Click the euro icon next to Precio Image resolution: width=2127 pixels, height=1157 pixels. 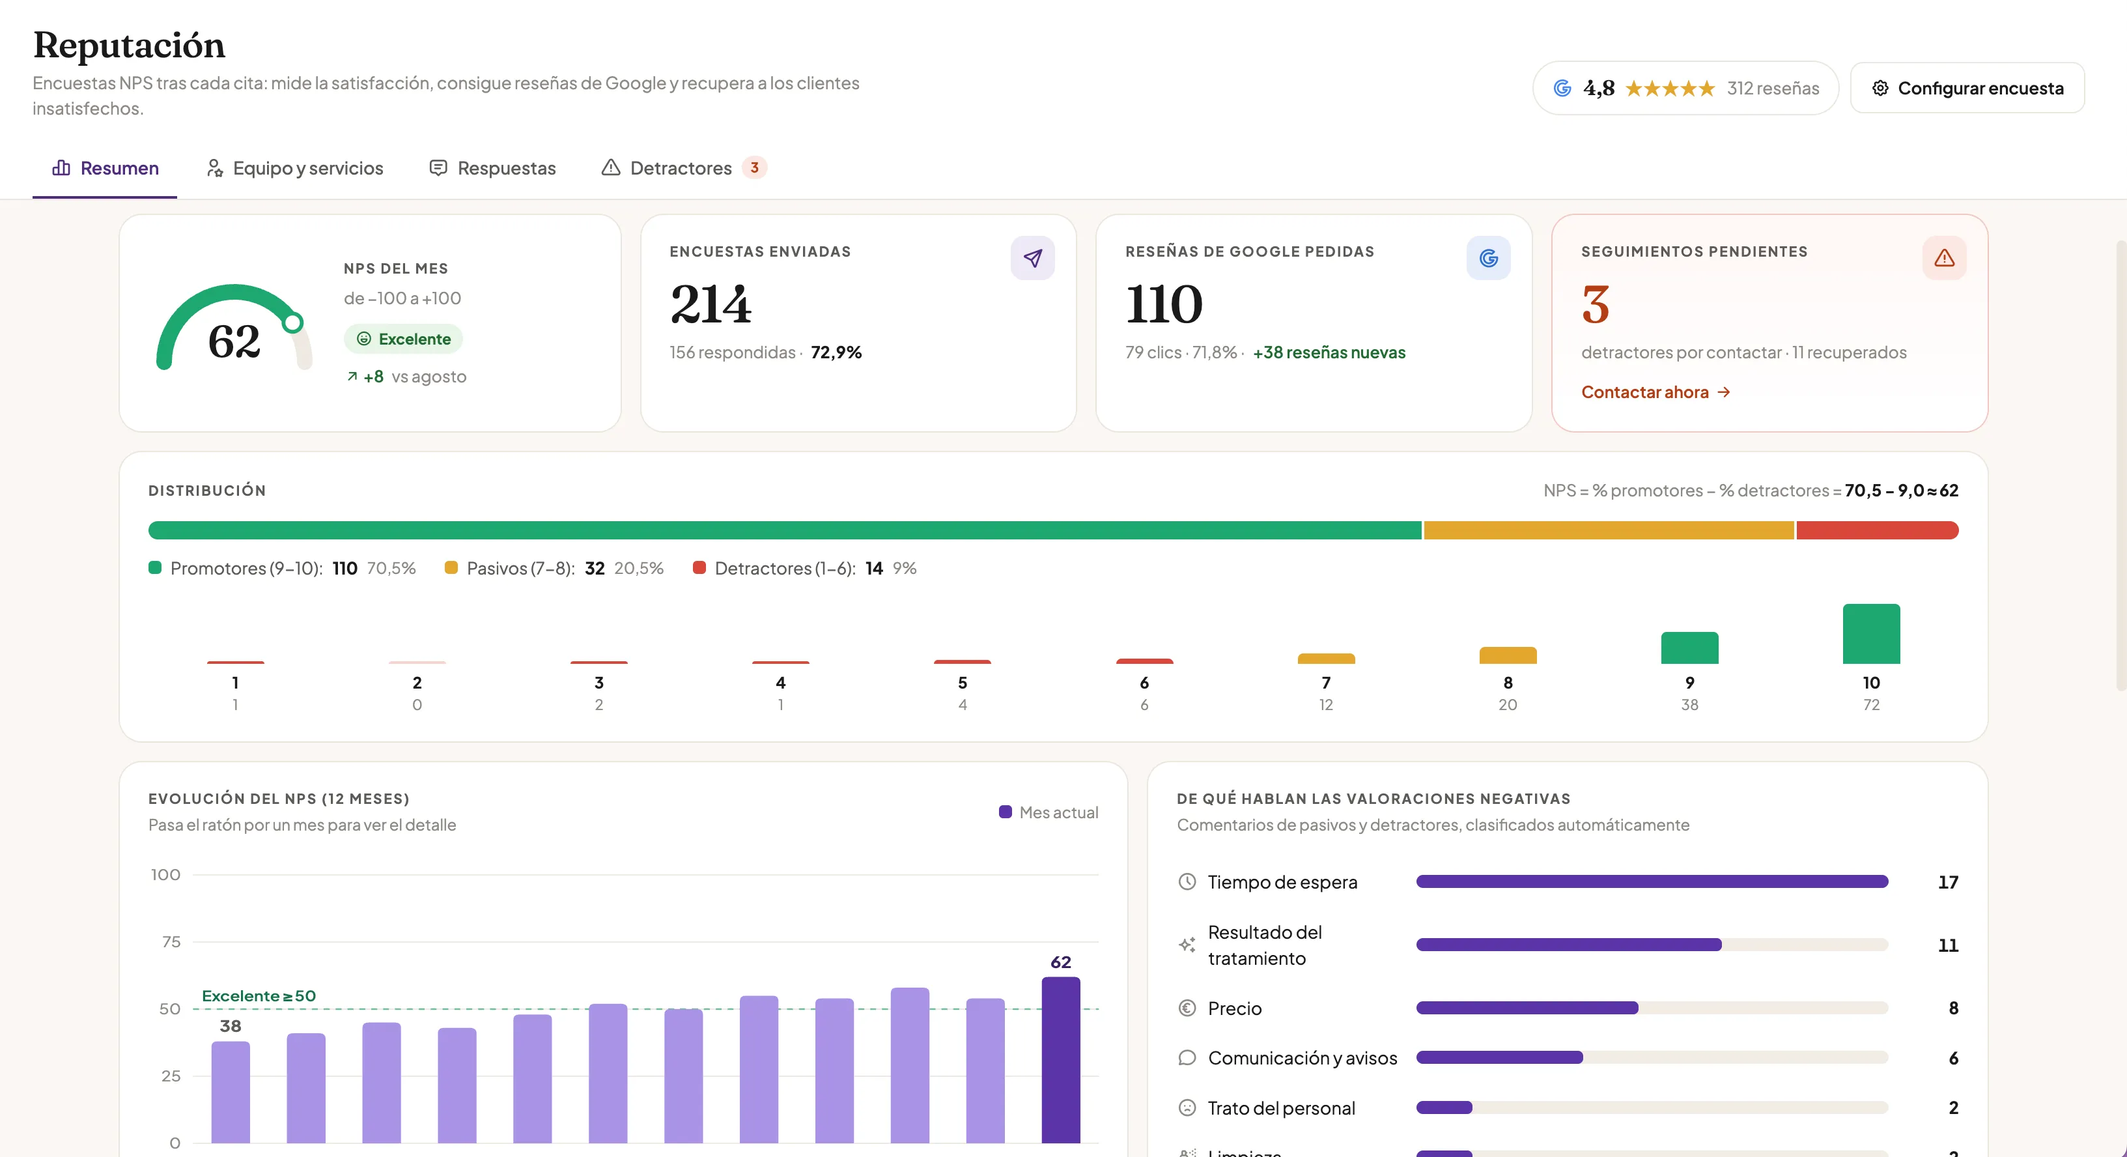point(1187,1008)
